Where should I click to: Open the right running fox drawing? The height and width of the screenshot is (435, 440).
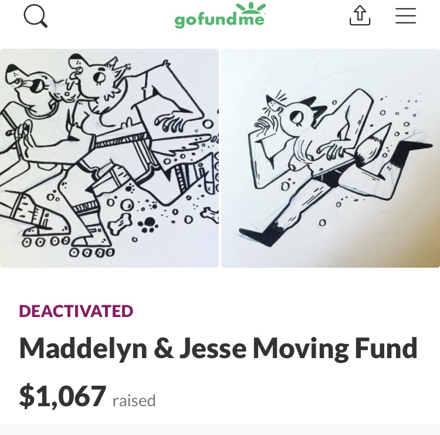[x=330, y=158]
